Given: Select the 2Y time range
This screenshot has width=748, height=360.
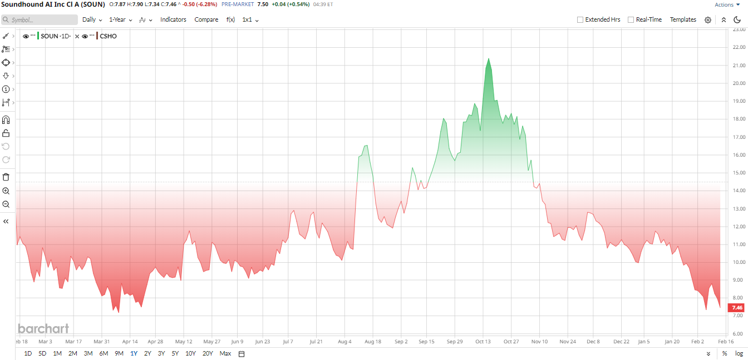Looking at the screenshot, I should [147, 353].
